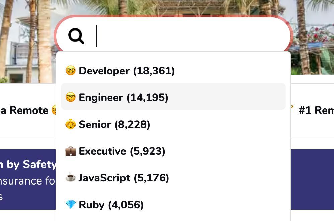Click the nerd-face emoji beside Engineer
334x221 pixels.
tap(70, 97)
